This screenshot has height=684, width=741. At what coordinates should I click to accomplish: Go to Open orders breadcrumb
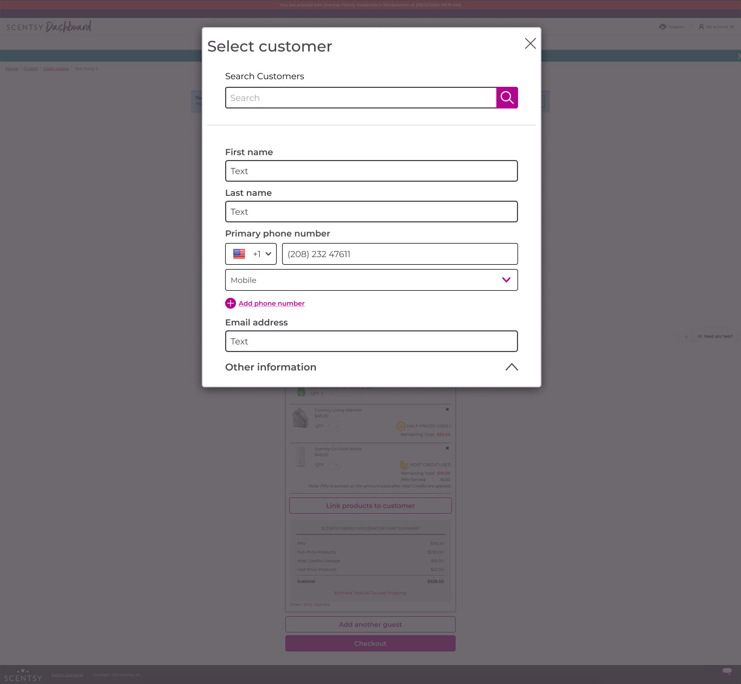click(56, 69)
